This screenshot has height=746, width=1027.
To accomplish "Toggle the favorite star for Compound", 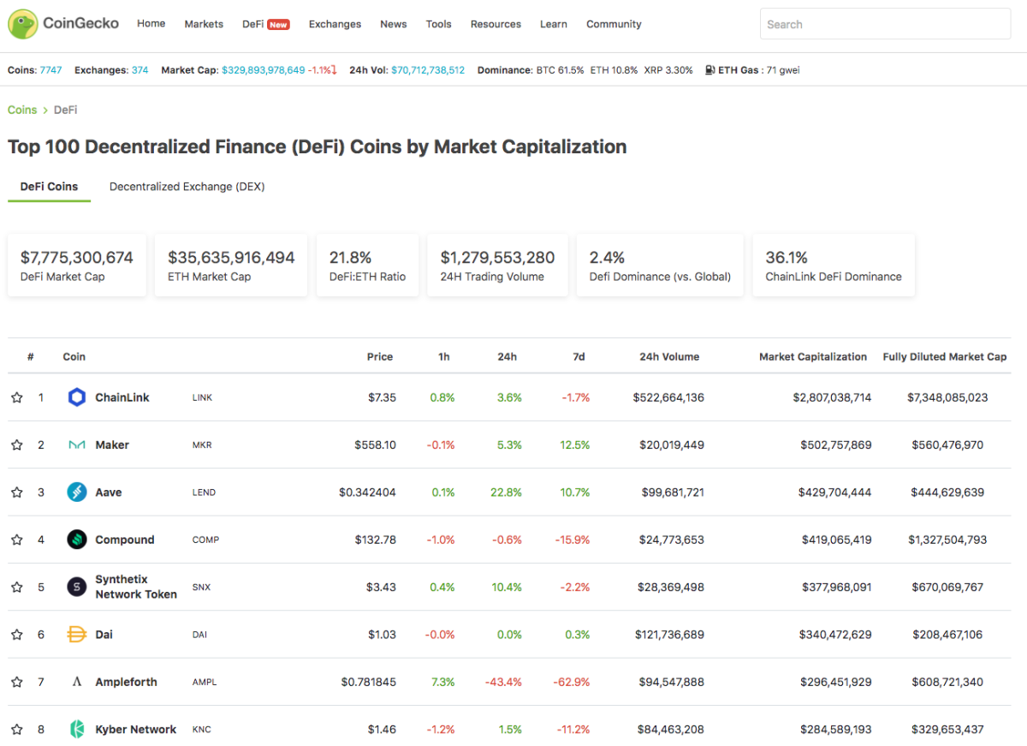I will pos(16,540).
